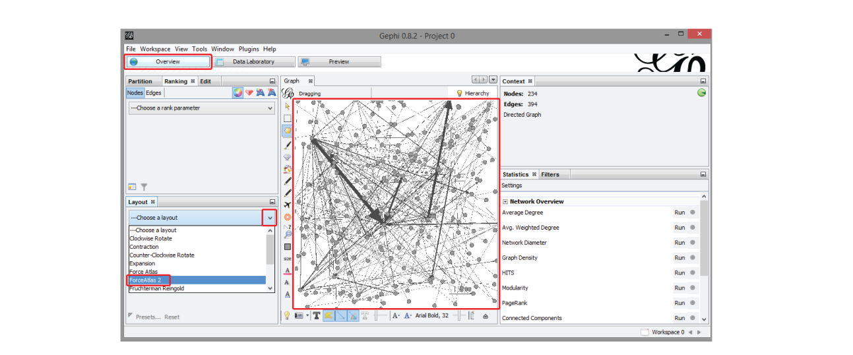
Task: Select Contraction layout option
Action: tap(197, 247)
